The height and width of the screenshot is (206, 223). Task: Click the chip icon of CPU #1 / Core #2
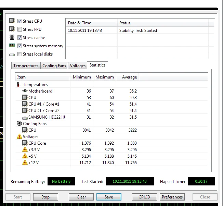point(25,110)
